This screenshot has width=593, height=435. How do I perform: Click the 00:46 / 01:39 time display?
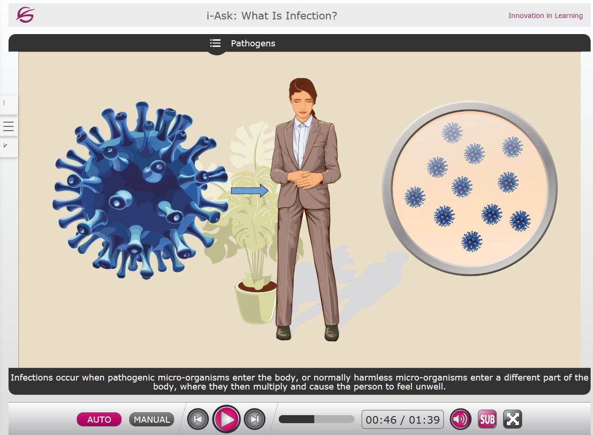[403, 419]
